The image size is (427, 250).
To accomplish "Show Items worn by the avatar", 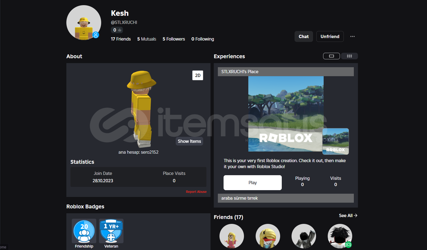I will pyautogui.click(x=189, y=141).
